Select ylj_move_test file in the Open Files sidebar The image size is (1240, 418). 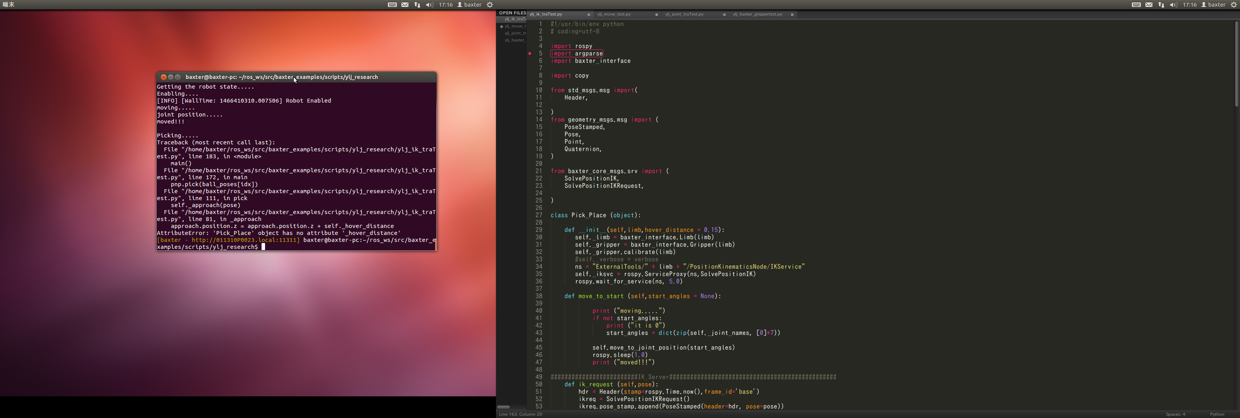[515, 26]
